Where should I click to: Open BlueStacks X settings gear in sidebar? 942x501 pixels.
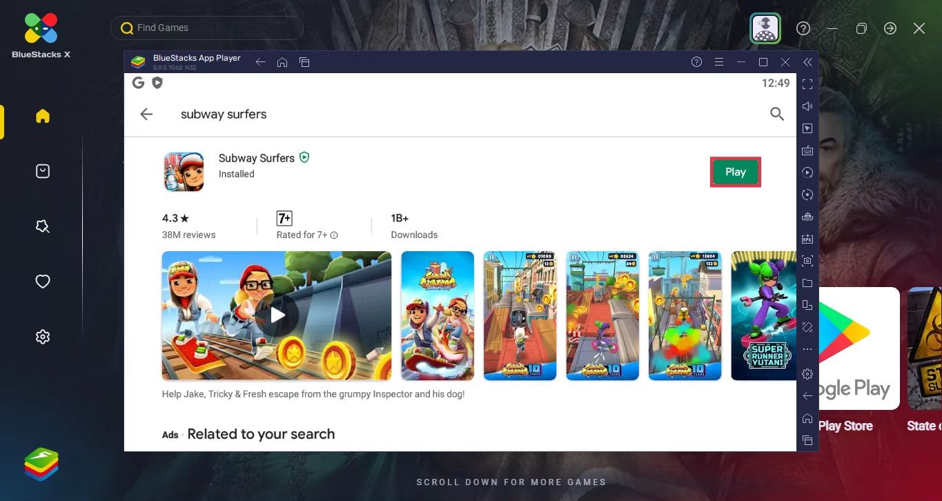(x=43, y=337)
